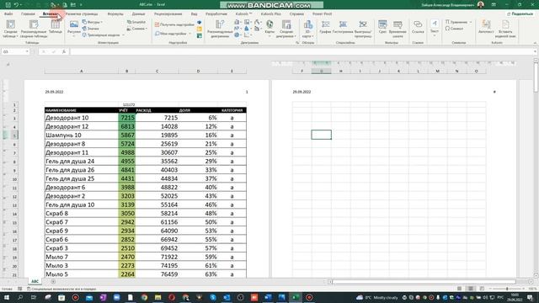Image resolution: width=539 pixels, height=303 pixels.
Task: Click the zoom slider in the status bar
Action: [507, 289]
